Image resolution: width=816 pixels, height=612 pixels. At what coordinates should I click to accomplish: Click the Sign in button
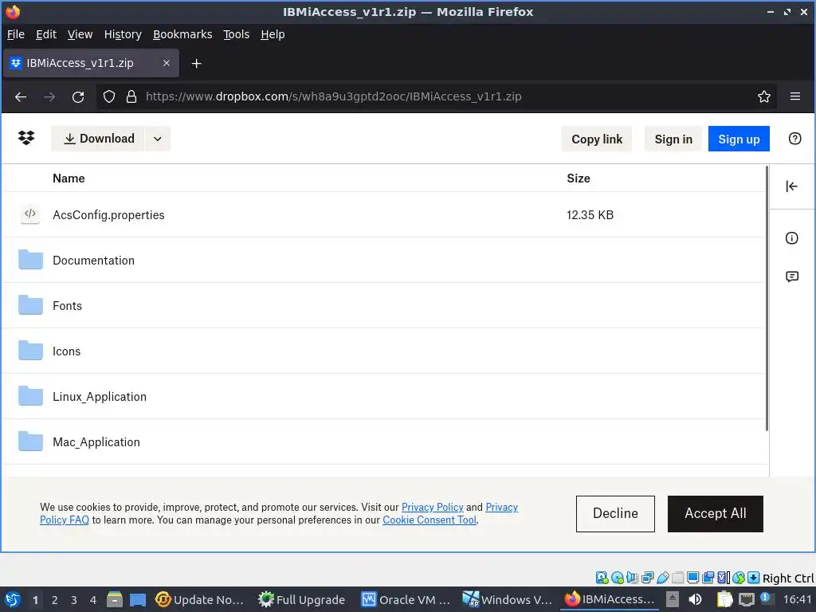coord(673,139)
